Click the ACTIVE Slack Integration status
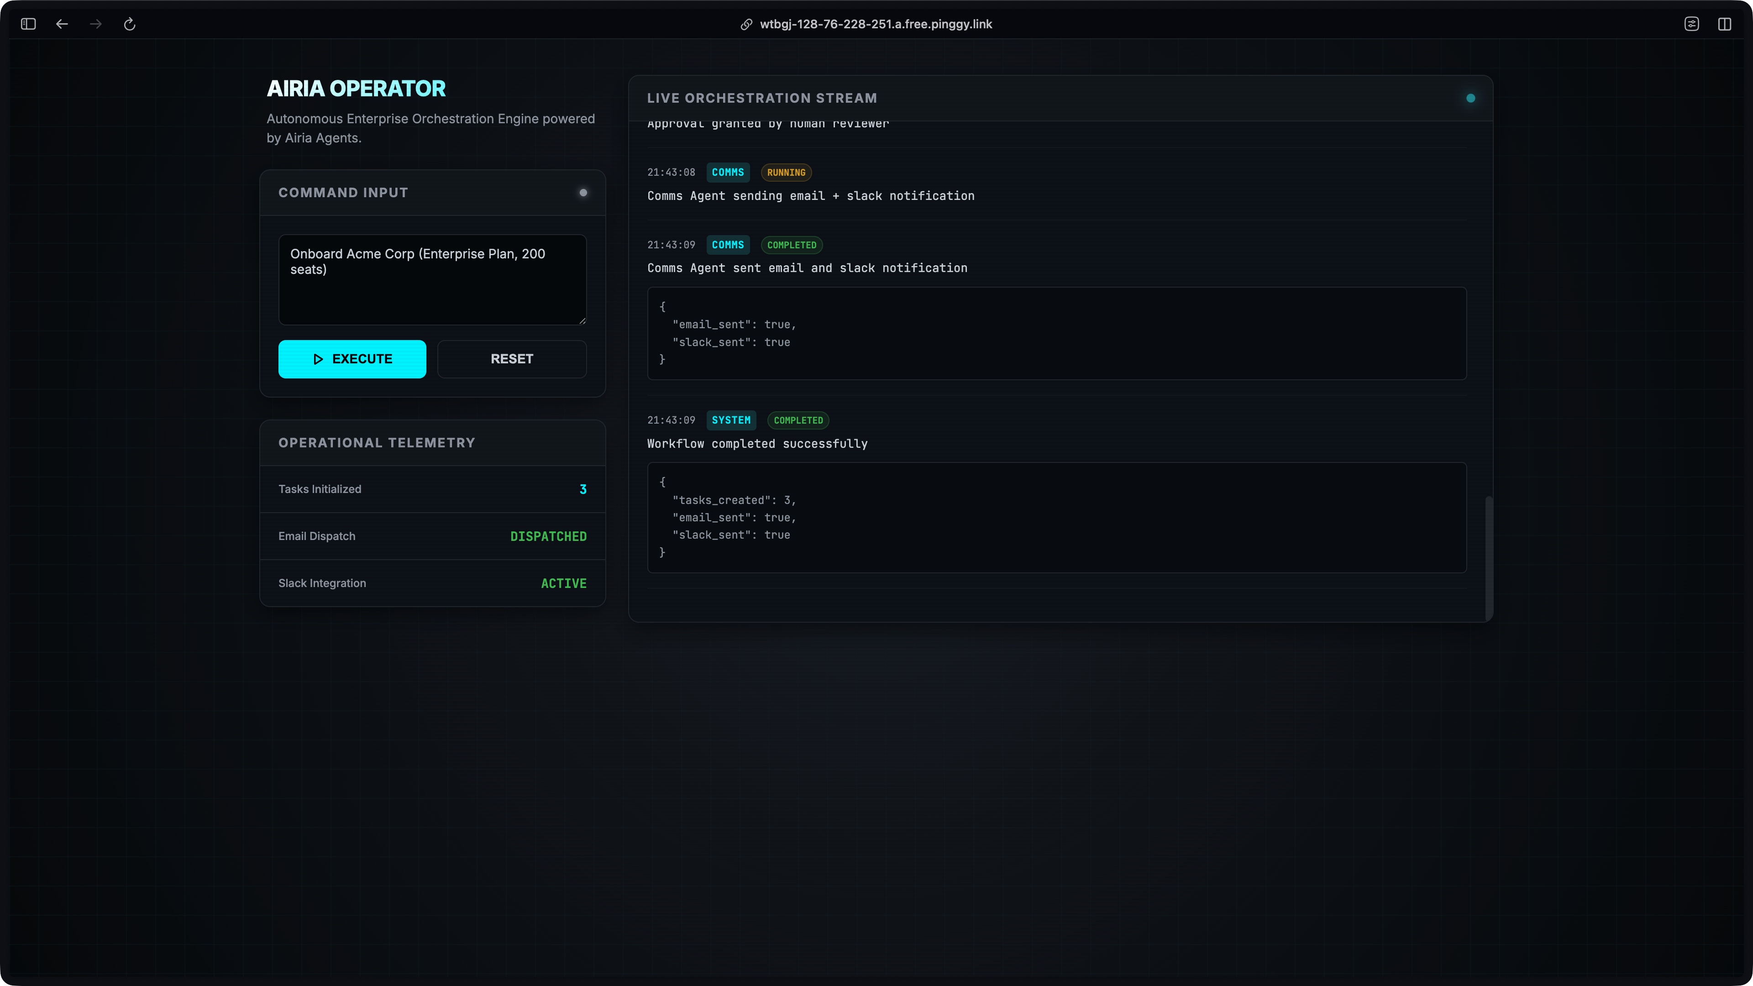This screenshot has height=986, width=1753. point(563,583)
